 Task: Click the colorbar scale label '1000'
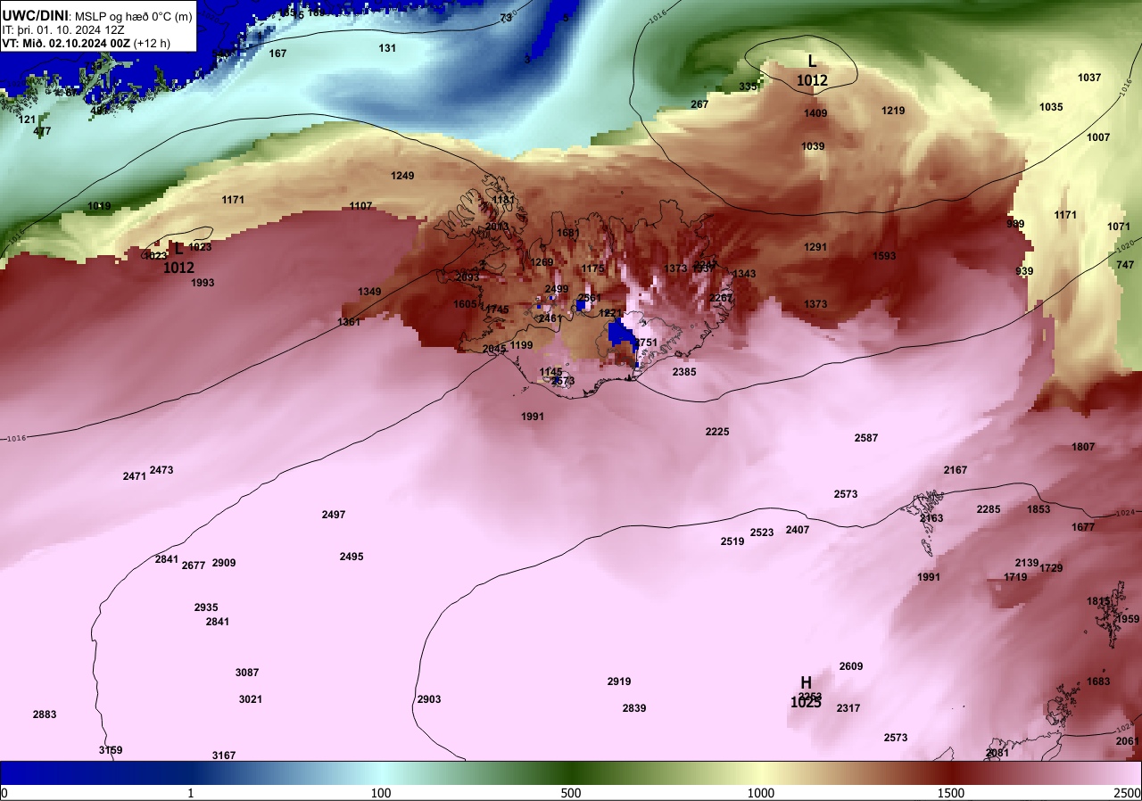point(761,793)
